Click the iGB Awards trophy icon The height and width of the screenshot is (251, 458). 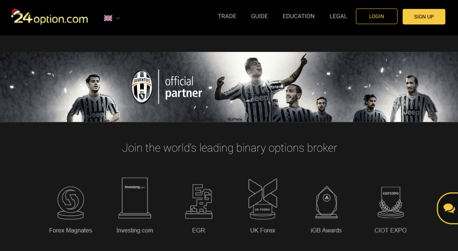pos(327,202)
